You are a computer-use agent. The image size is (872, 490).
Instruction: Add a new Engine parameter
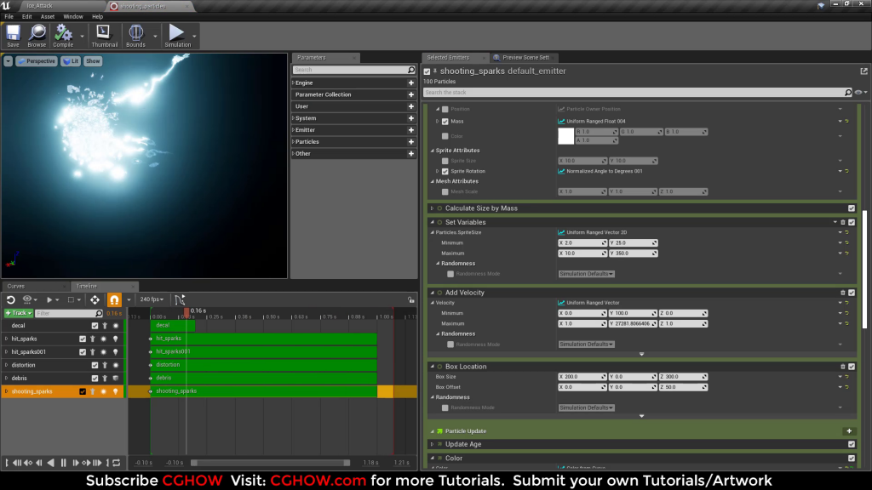(411, 83)
